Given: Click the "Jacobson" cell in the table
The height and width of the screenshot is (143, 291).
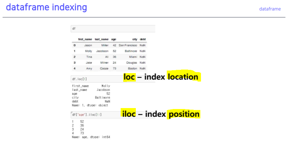Looking at the screenshot, I should [102, 51].
